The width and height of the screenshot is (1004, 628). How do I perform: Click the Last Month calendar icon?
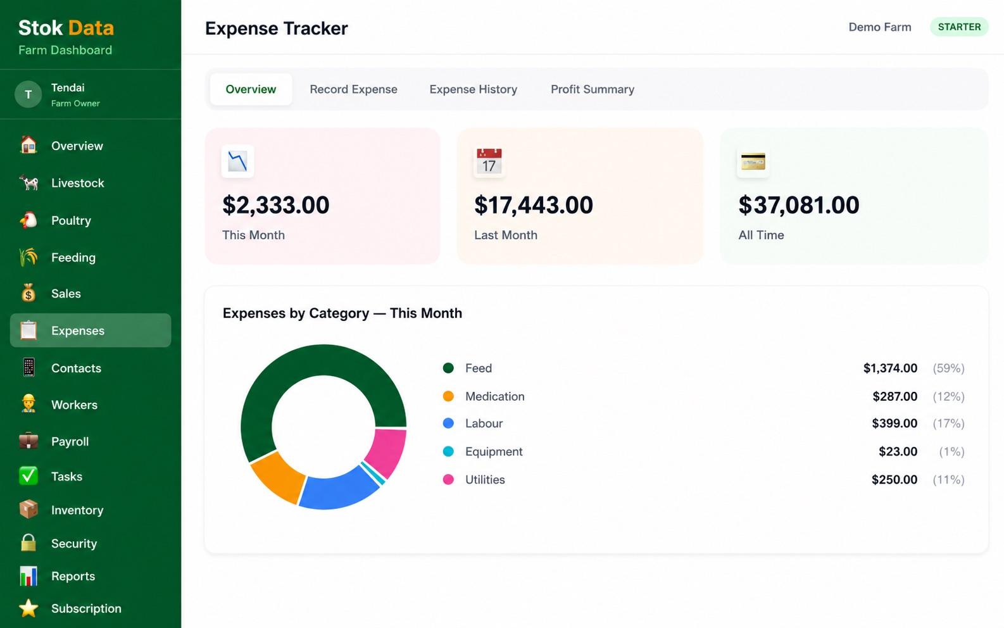click(489, 161)
